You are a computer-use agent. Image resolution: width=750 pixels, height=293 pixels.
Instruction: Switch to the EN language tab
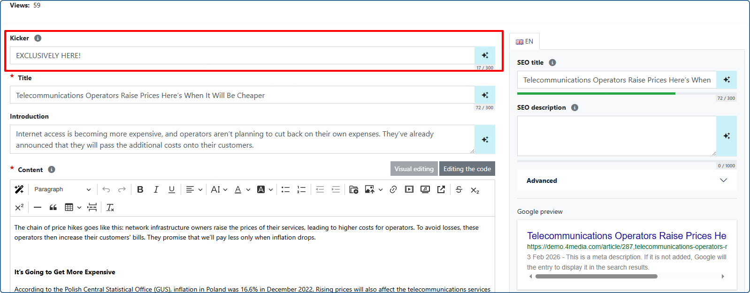(525, 41)
